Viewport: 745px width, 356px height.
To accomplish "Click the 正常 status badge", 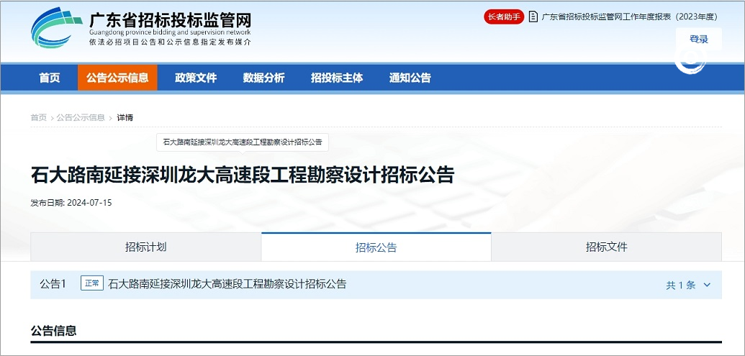I will pos(92,283).
